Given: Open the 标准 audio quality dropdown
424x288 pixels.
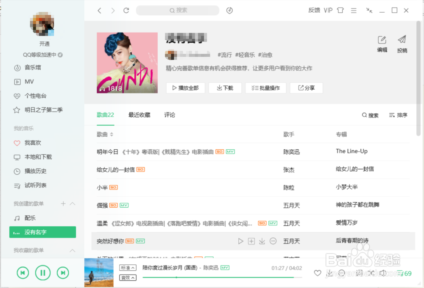Looking at the screenshot, I should (x=128, y=267).
